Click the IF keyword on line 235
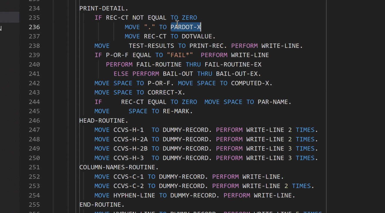The image size is (385, 213). click(98, 18)
